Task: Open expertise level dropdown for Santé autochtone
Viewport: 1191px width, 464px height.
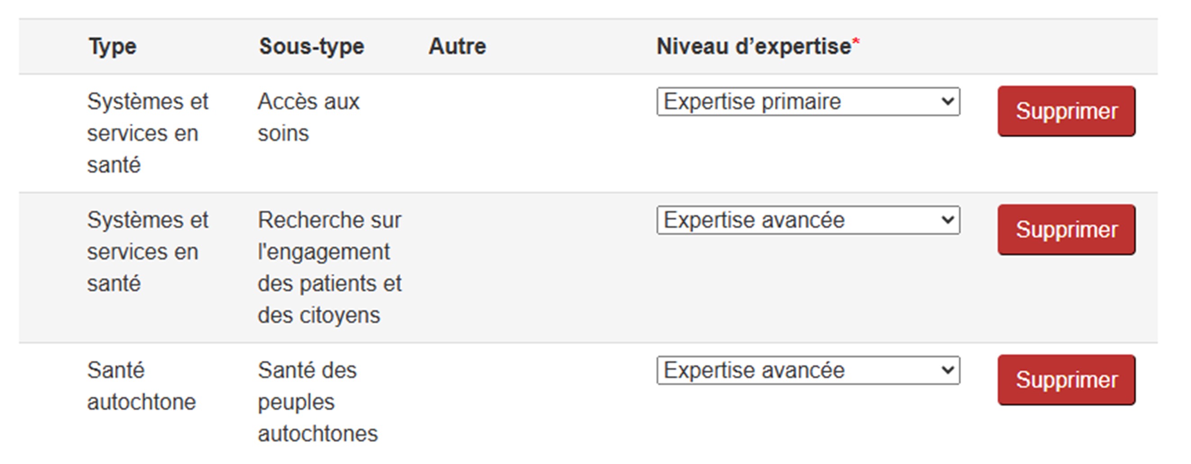Action: click(808, 370)
